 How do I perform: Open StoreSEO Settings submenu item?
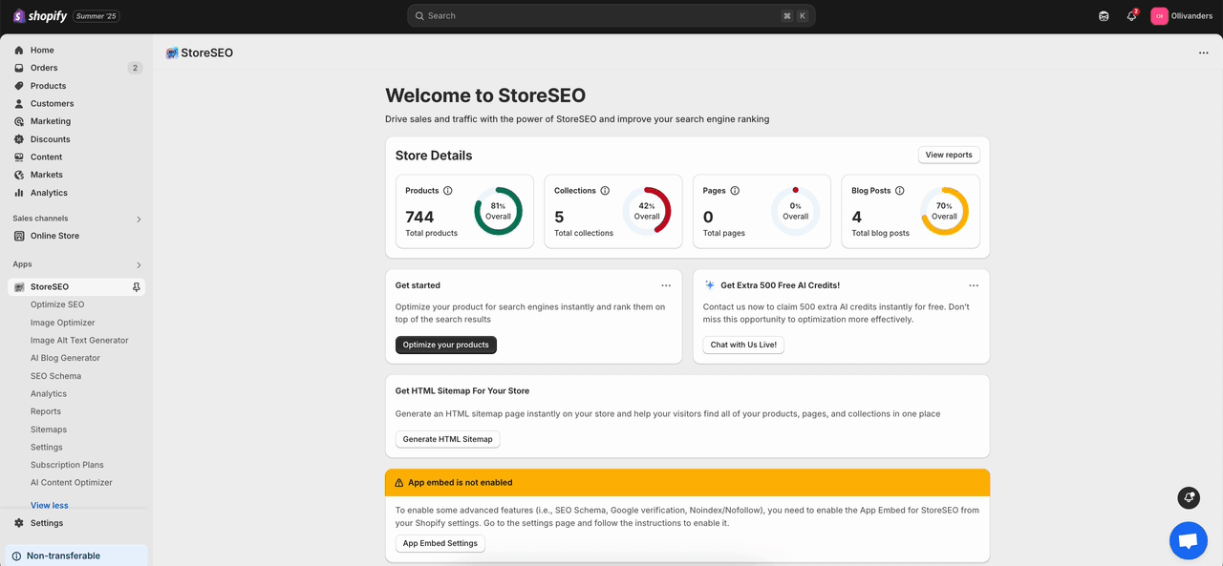pyautogui.click(x=47, y=448)
